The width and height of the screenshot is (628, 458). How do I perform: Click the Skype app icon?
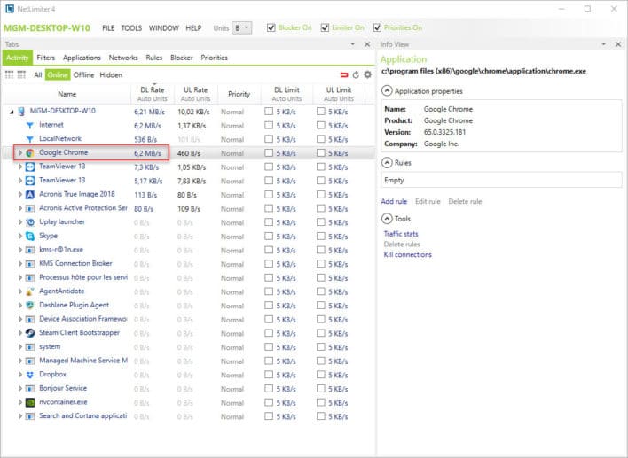tap(30, 236)
